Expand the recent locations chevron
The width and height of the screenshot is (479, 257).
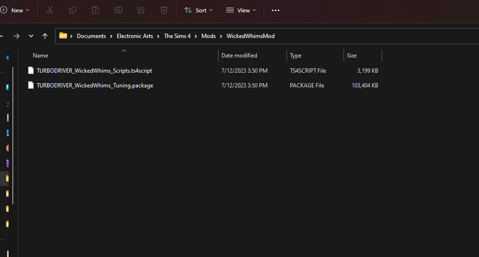[x=31, y=36]
